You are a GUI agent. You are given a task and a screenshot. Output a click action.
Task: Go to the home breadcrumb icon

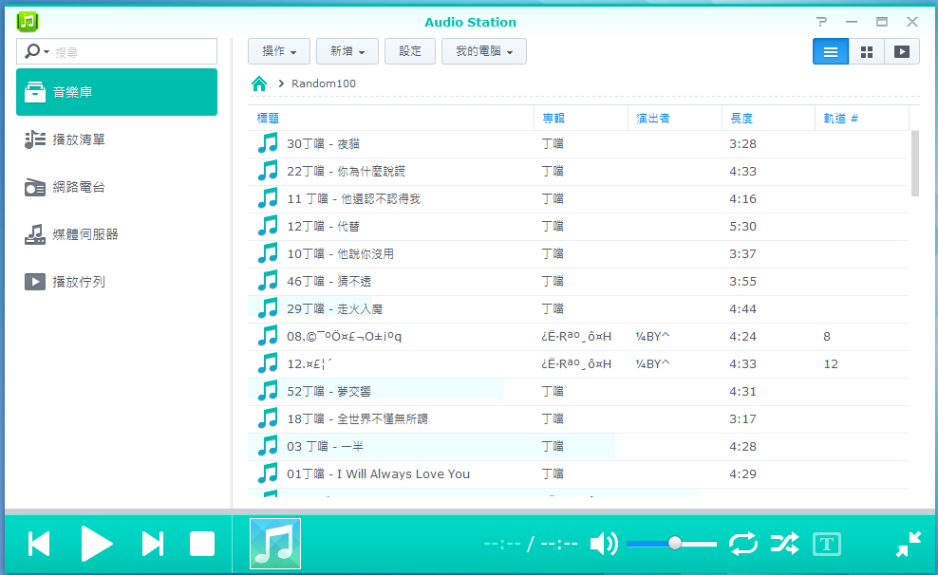259,83
